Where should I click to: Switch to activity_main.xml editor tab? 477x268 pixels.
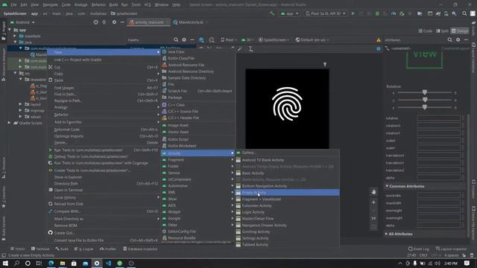pos(149,22)
